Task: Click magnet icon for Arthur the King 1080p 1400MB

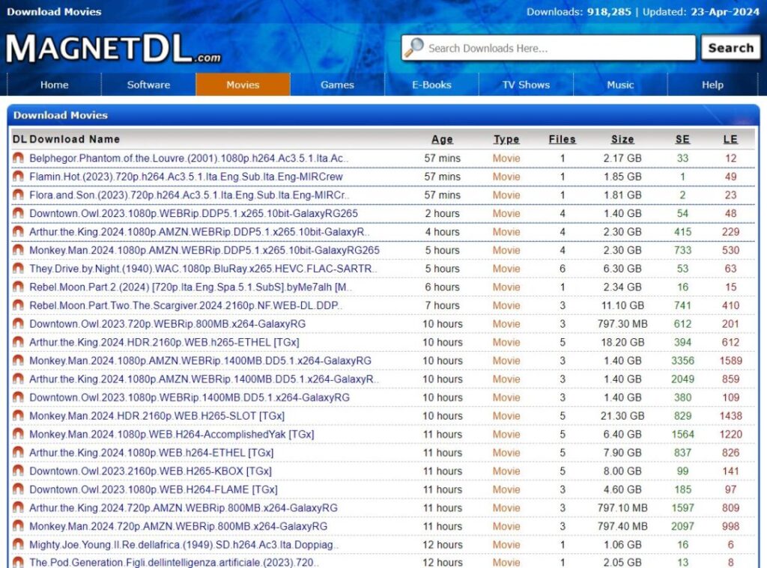Action: coord(18,379)
